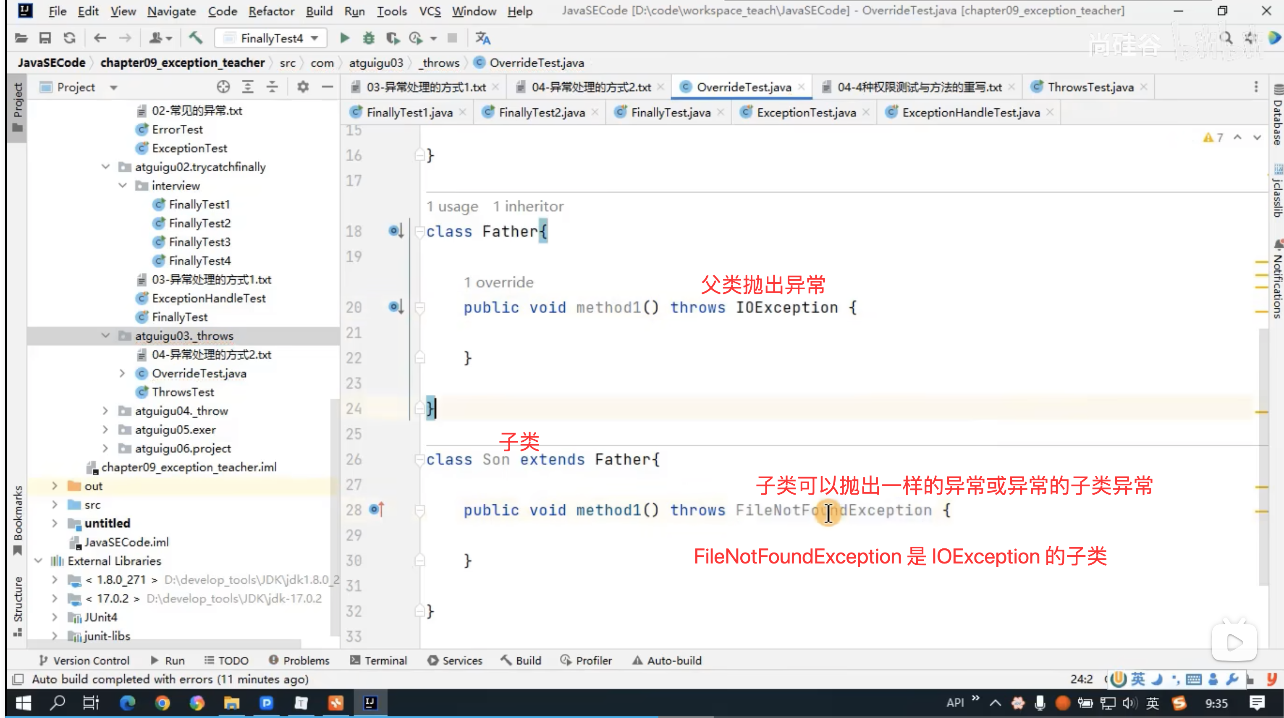Screen dimensions: 1284x718
Task: Click the Translate icon in toolbar
Action: pos(482,38)
